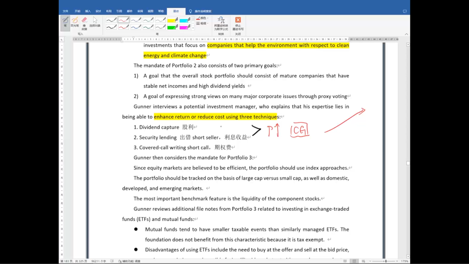Convert ink to math formula button
The width and height of the screenshot is (469, 264).
[x=221, y=24]
